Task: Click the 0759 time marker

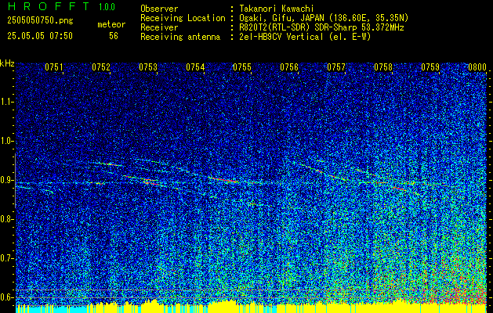Action: click(x=430, y=67)
